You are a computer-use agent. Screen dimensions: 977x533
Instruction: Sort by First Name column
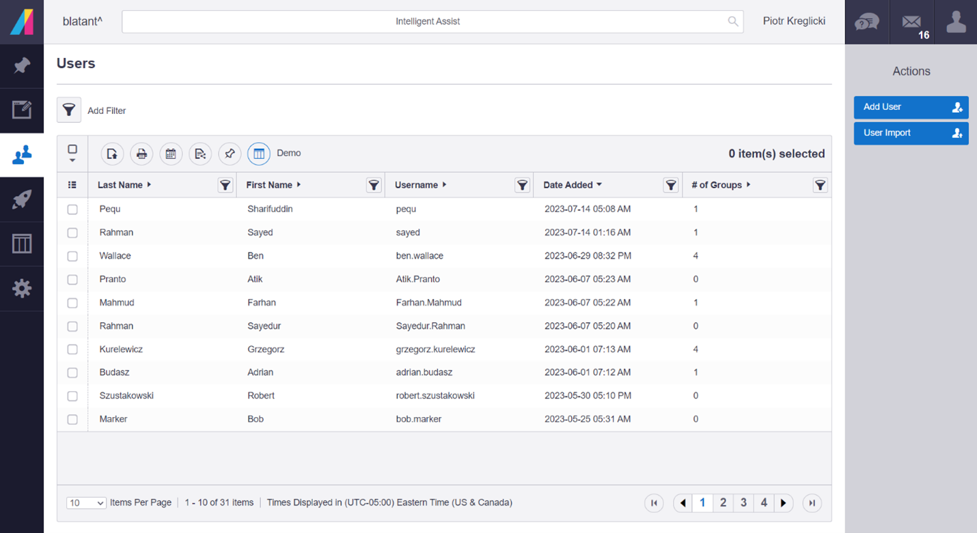[x=273, y=185]
